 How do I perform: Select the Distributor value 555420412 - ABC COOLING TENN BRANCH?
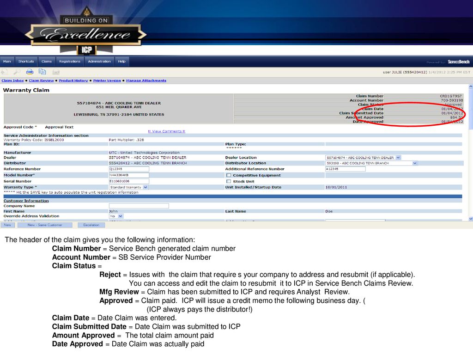148,163
